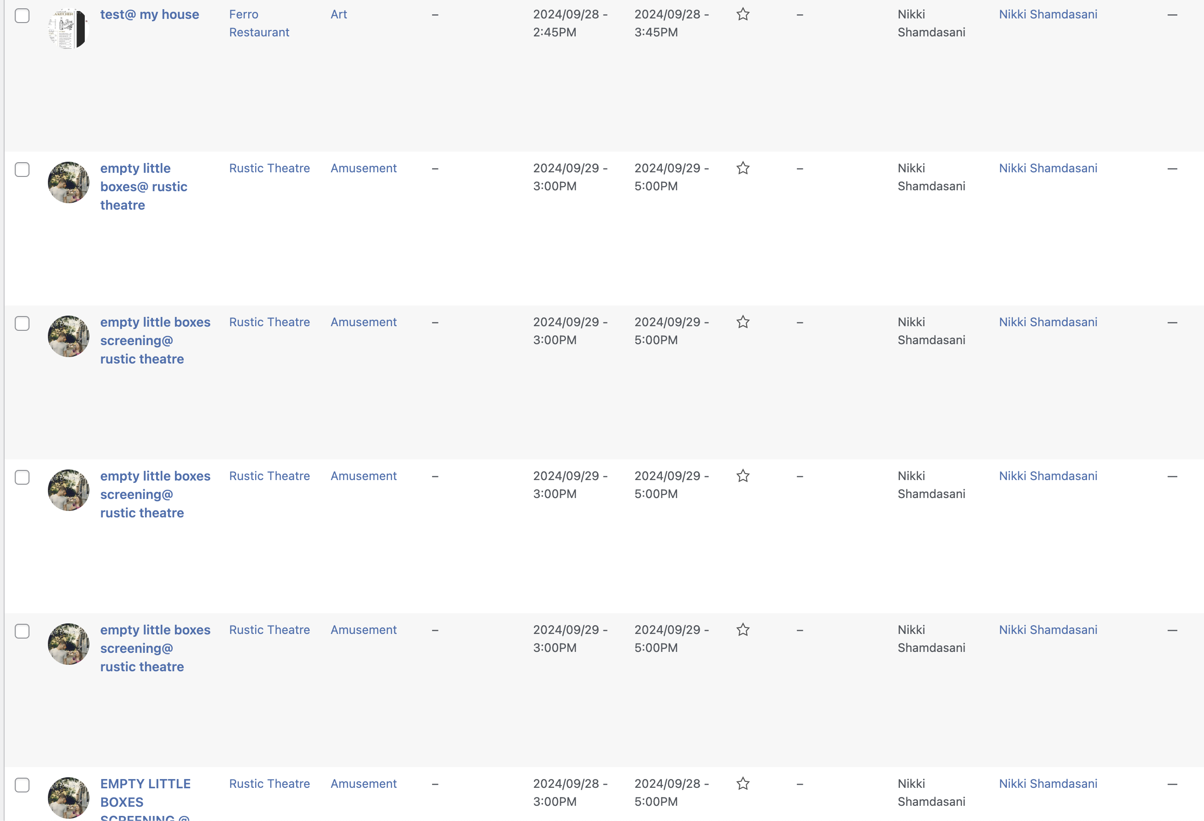Click the thumbnail for uppercase 'EMPTY LITTLE BOXES'
This screenshot has width=1204, height=821.
pyautogui.click(x=68, y=798)
